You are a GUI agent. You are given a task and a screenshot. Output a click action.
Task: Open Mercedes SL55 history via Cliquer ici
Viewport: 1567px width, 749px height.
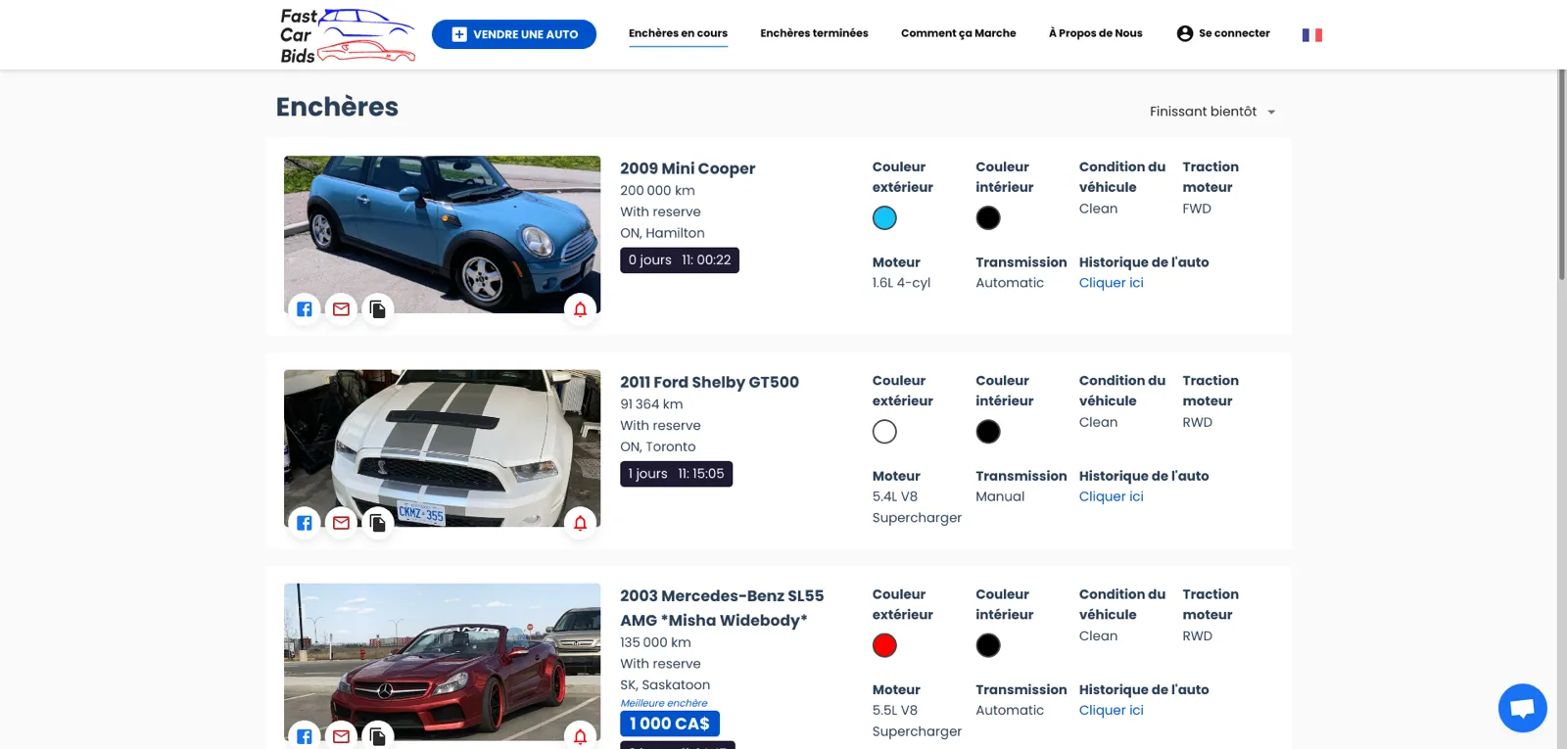1112,710
